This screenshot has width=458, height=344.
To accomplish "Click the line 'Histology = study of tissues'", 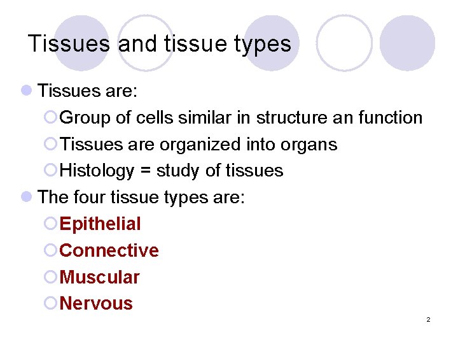I will click(171, 171).
